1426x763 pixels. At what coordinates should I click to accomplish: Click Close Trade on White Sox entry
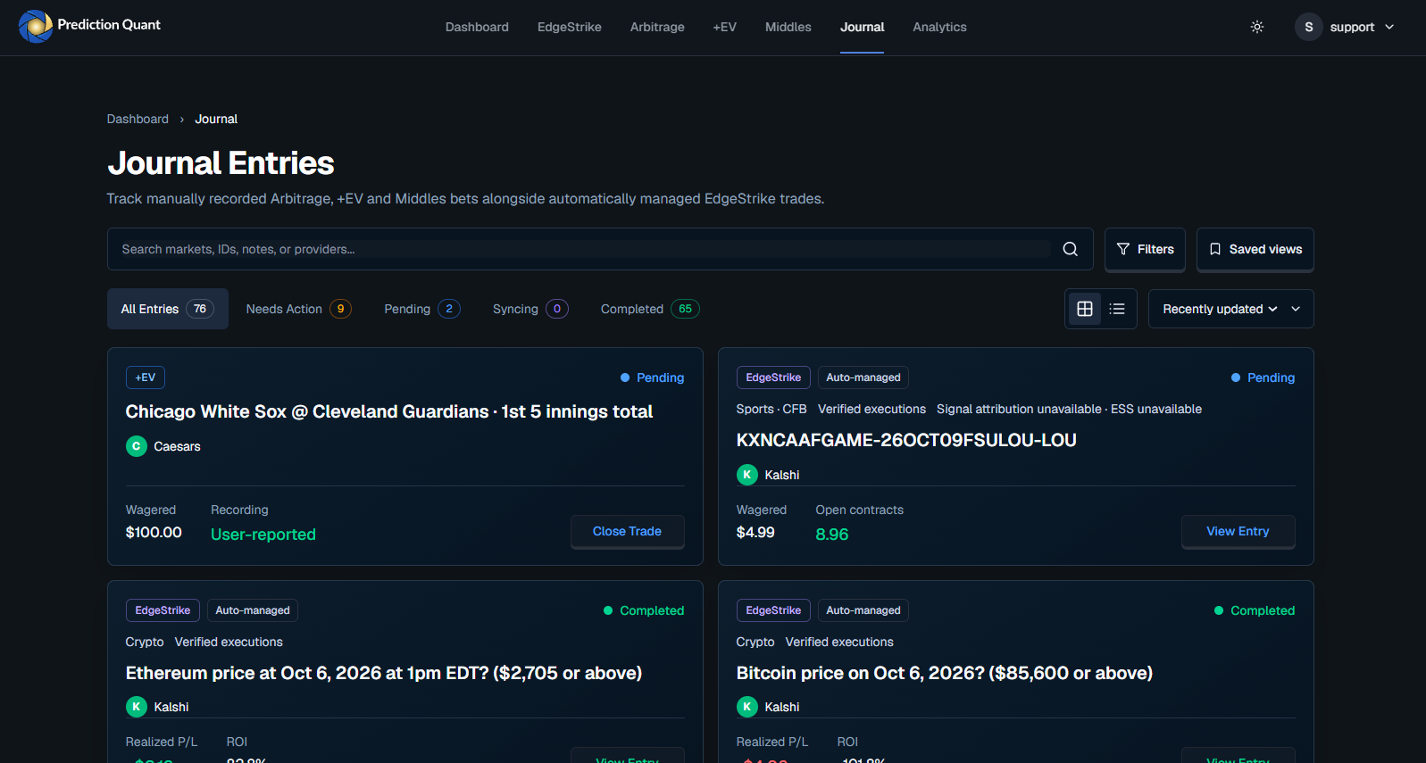point(627,531)
